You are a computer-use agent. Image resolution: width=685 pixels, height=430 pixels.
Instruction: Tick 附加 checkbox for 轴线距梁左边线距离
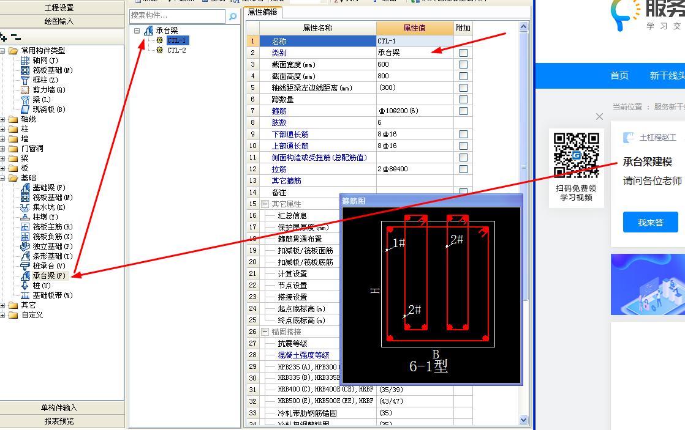[x=464, y=87]
